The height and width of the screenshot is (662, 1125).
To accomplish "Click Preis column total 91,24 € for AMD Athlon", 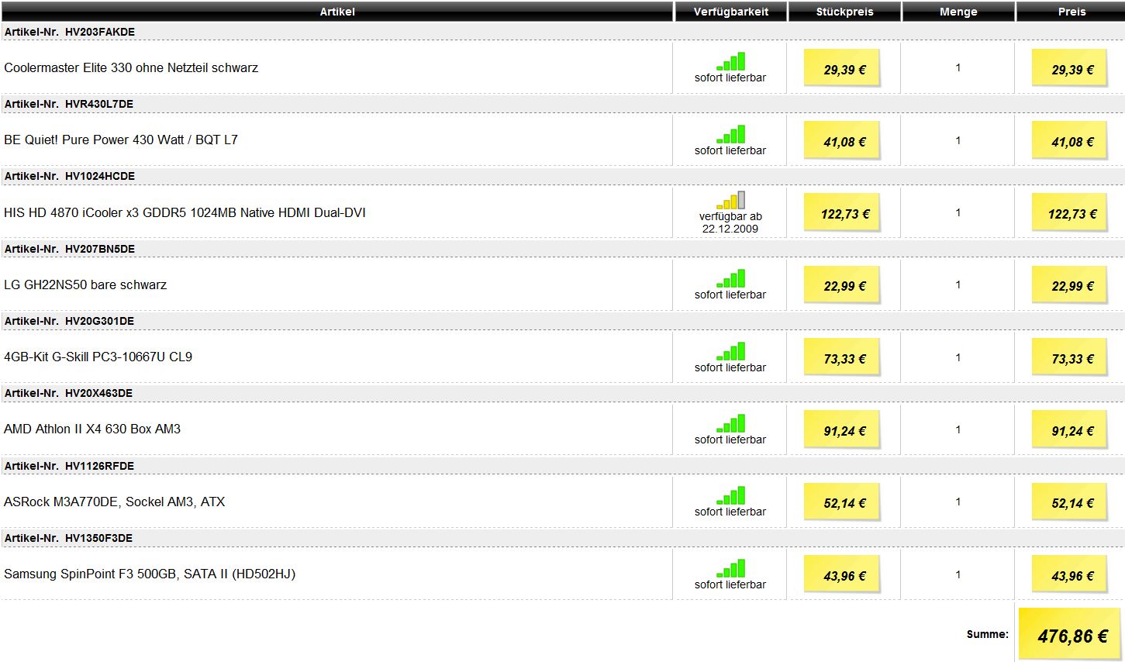I will (1070, 429).
